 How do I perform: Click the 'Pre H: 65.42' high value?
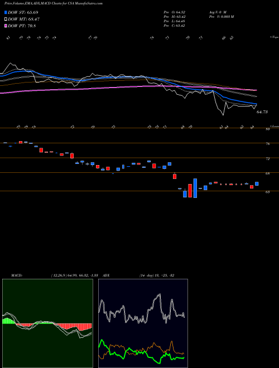tap(175, 17)
